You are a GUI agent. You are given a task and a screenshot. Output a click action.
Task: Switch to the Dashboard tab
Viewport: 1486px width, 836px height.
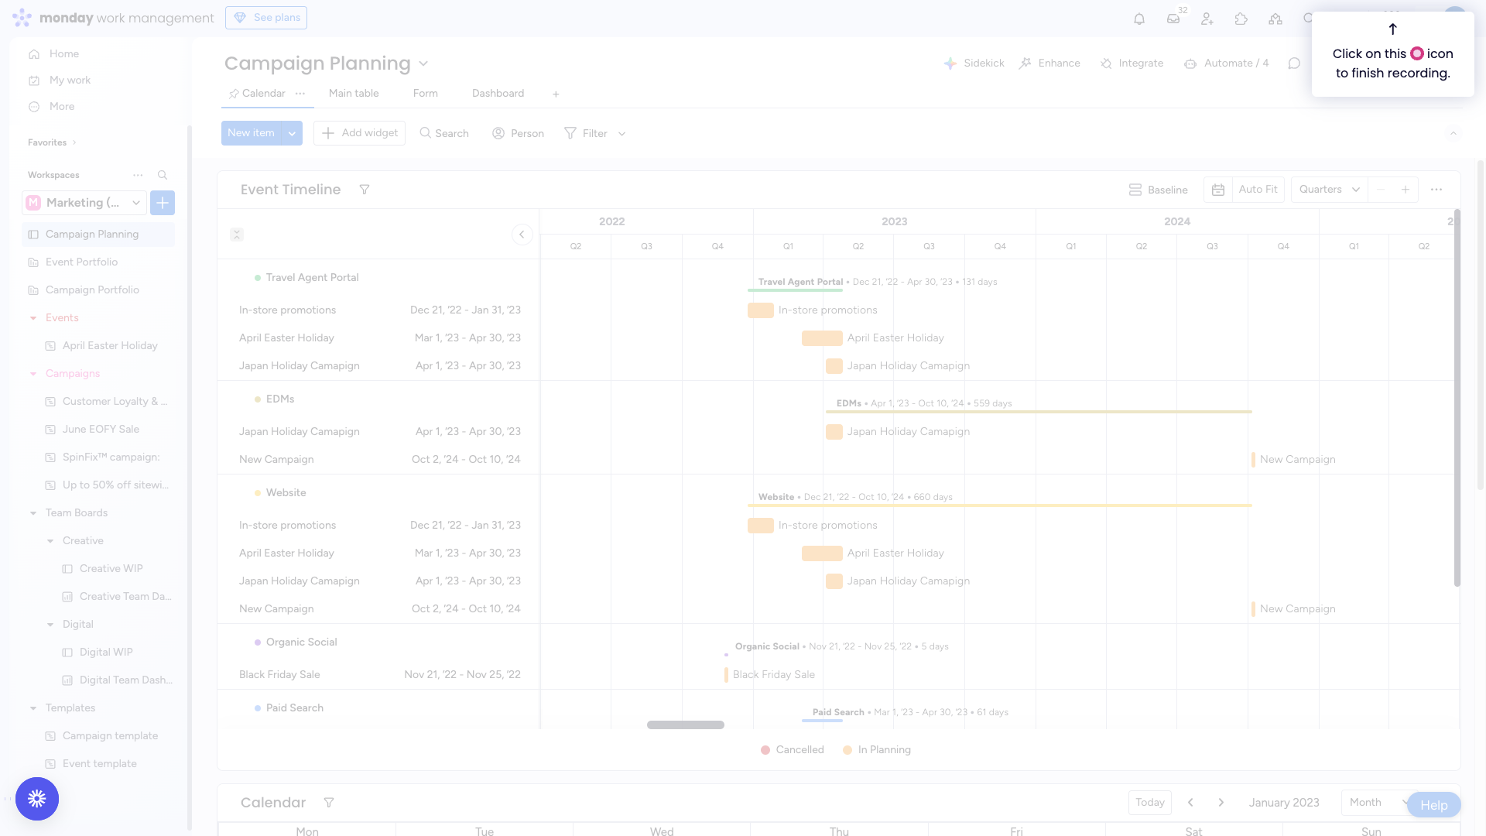pos(498,94)
